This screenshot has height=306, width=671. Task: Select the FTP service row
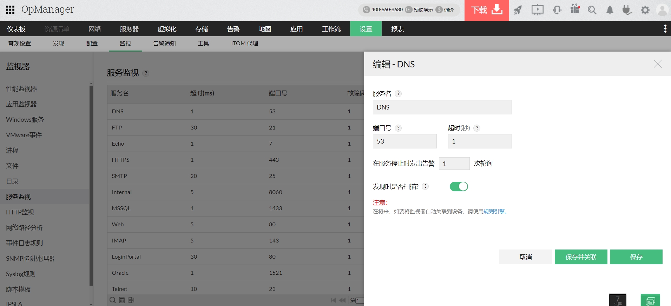[x=236, y=128]
